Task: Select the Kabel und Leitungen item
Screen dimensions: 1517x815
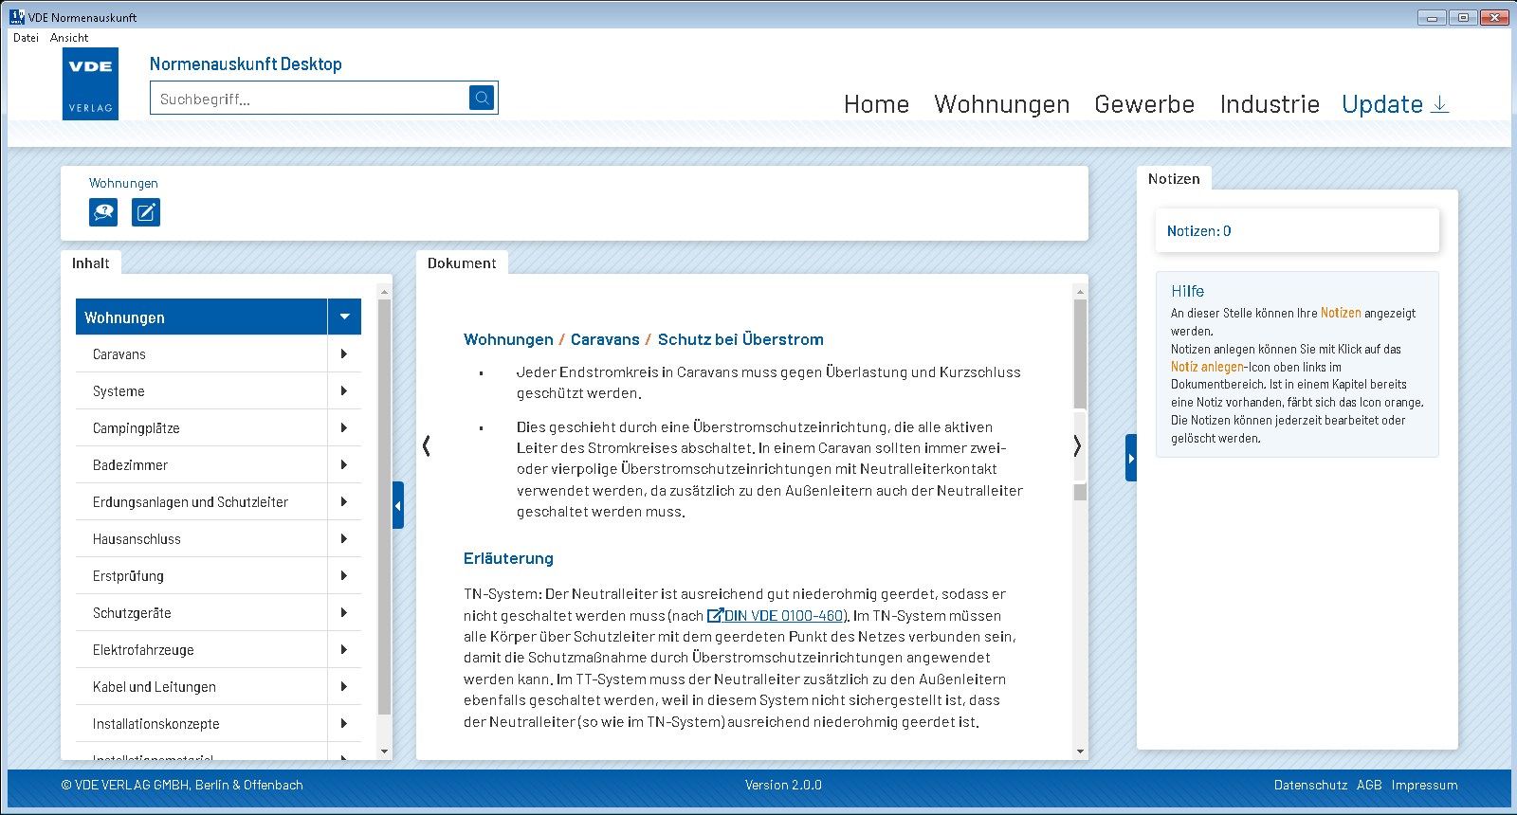Action: tap(202, 686)
